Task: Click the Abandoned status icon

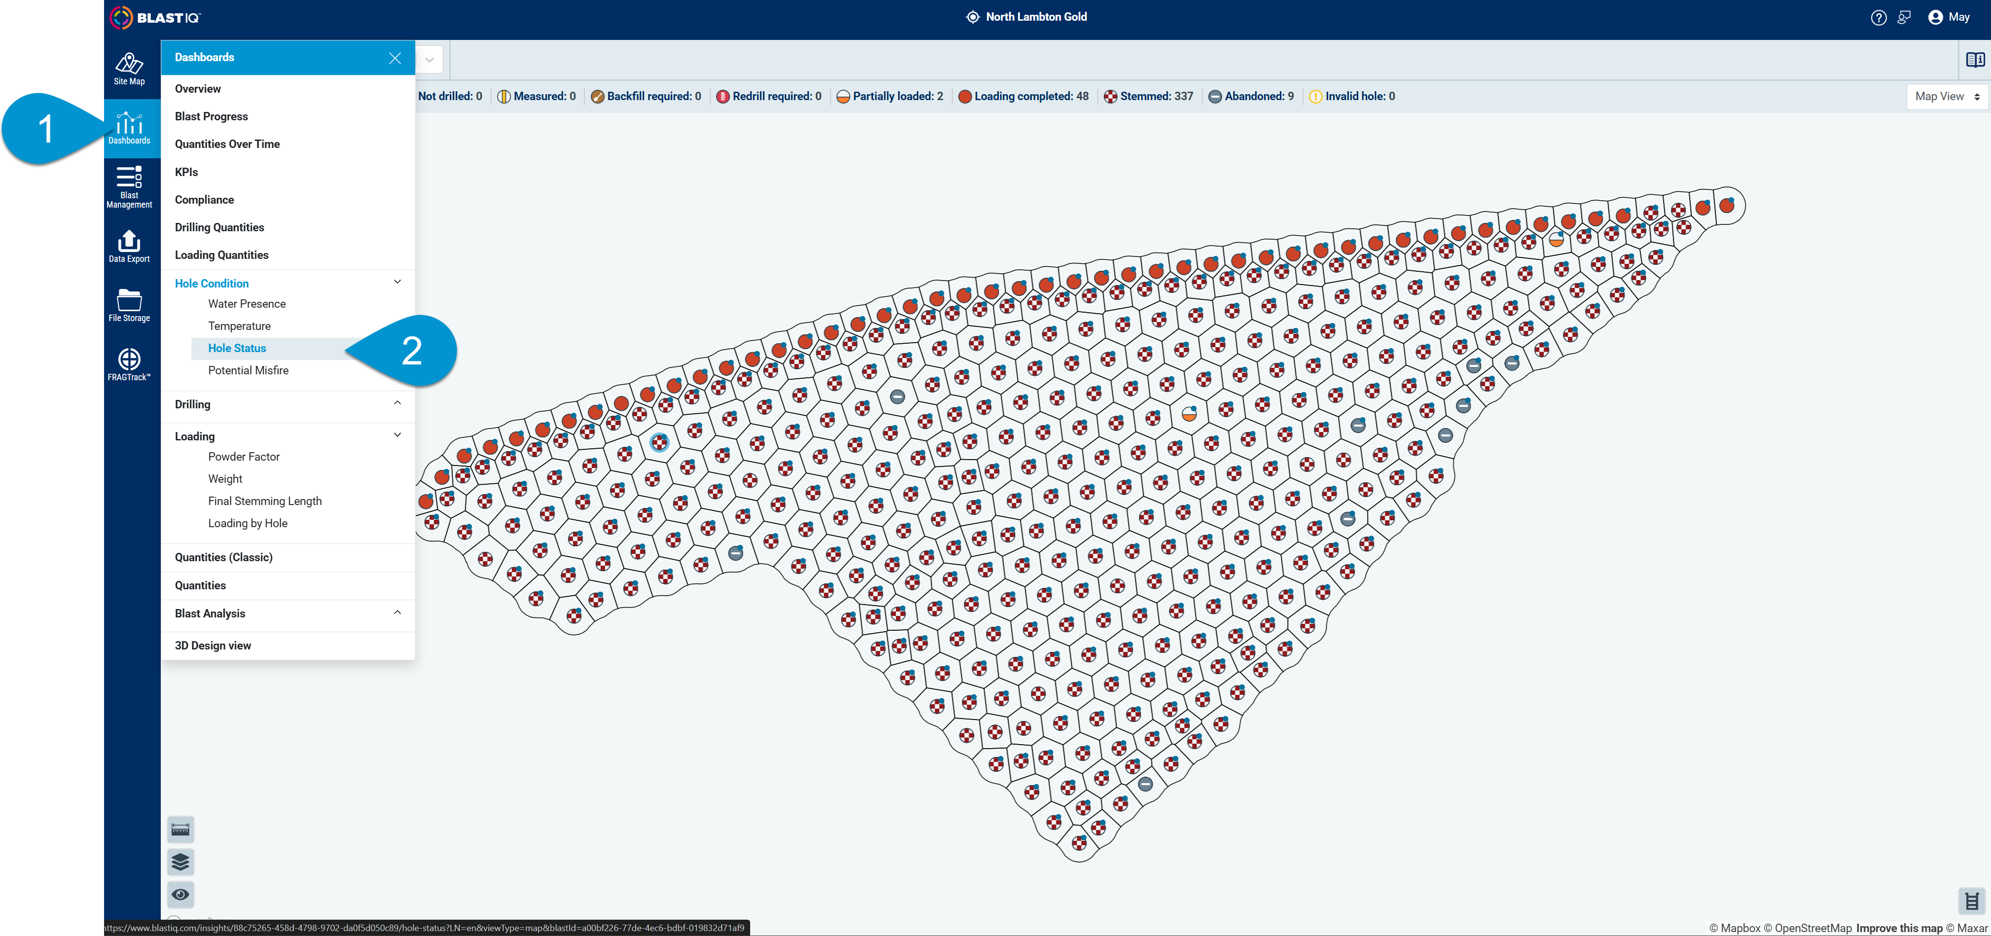Action: click(x=1215, y=97)
